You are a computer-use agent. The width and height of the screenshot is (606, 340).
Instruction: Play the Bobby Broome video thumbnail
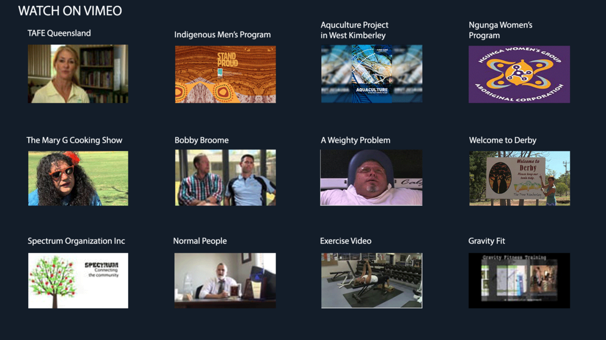(x=225, y=178)
